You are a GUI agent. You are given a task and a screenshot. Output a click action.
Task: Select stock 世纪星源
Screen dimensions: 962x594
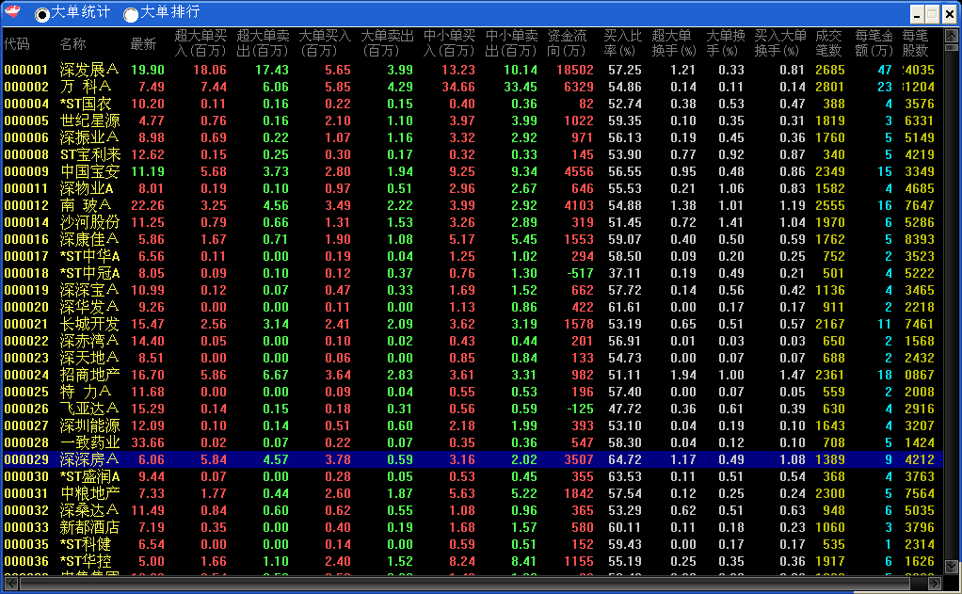[x=89, y=120]
